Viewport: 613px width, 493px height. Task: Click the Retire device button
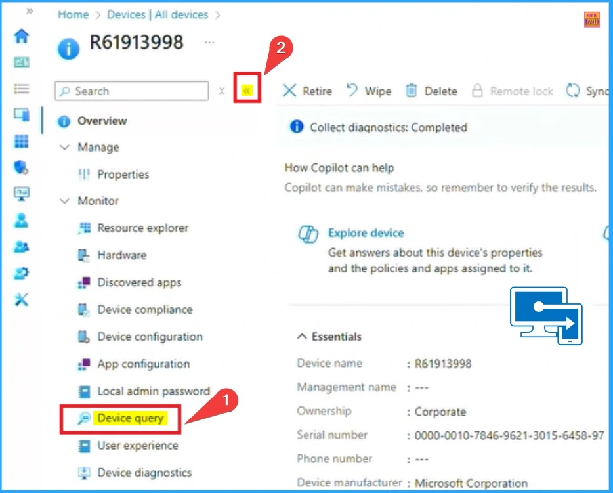click(307, 91)
